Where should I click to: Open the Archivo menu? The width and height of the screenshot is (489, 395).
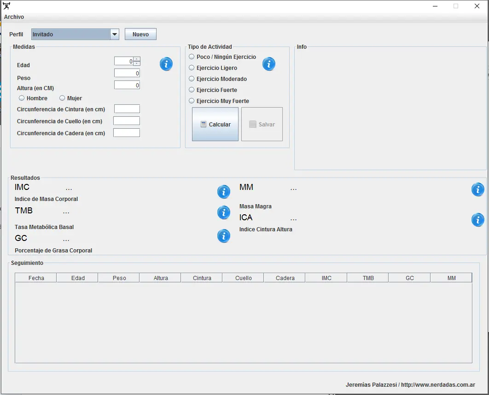[x=14, y=17]
